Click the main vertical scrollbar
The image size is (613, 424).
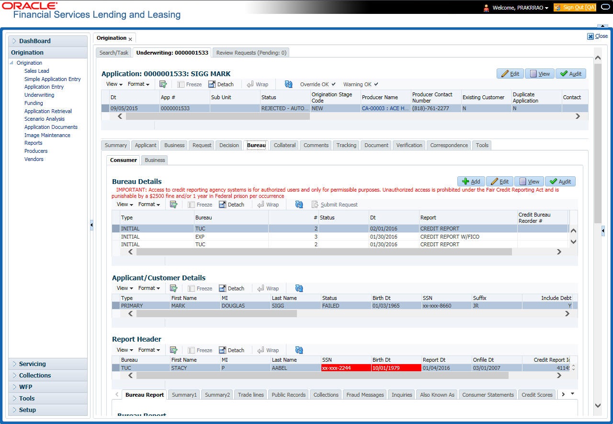(x=598, y=144)
